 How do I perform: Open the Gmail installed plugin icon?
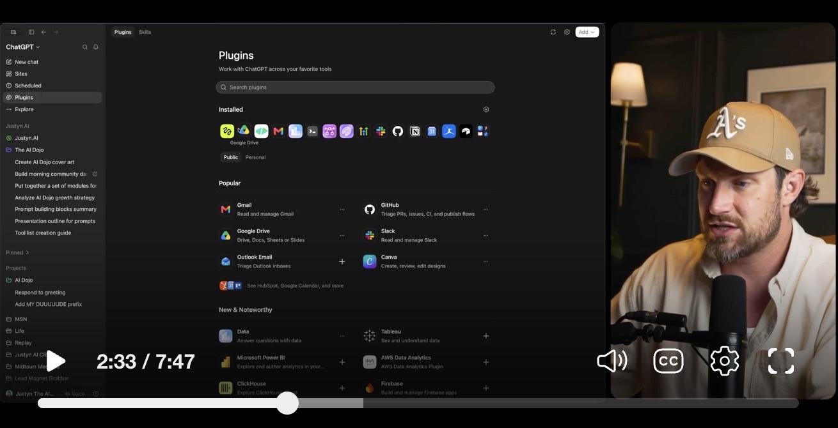pos(278,131)
